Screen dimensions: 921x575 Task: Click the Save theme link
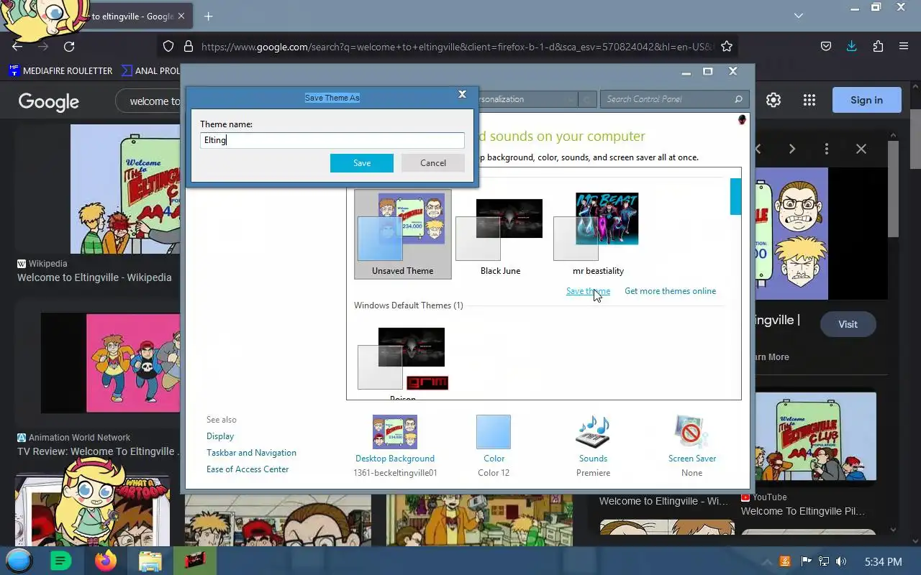tap(588, 291)
